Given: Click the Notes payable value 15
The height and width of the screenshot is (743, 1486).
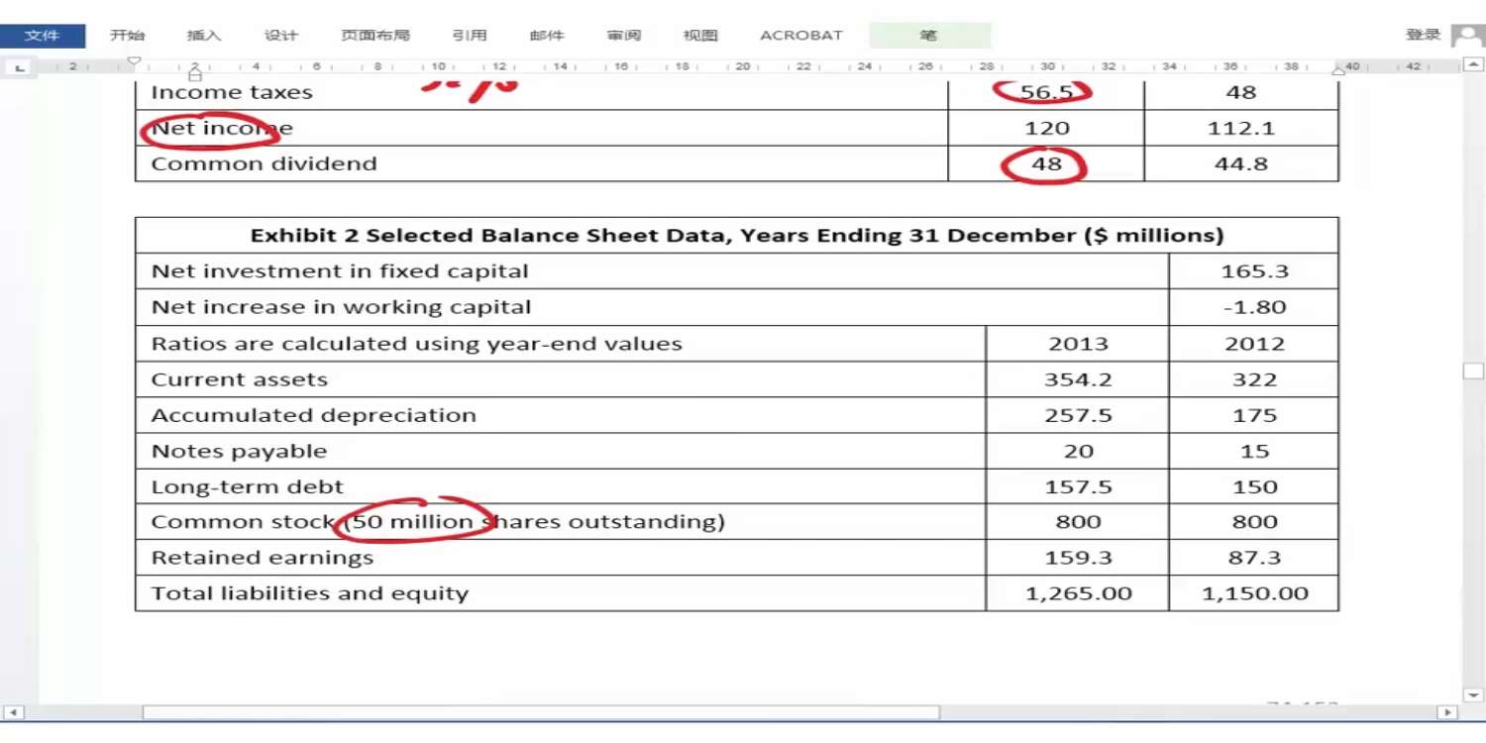Looking at the screenshot, I should point(1255,451).
